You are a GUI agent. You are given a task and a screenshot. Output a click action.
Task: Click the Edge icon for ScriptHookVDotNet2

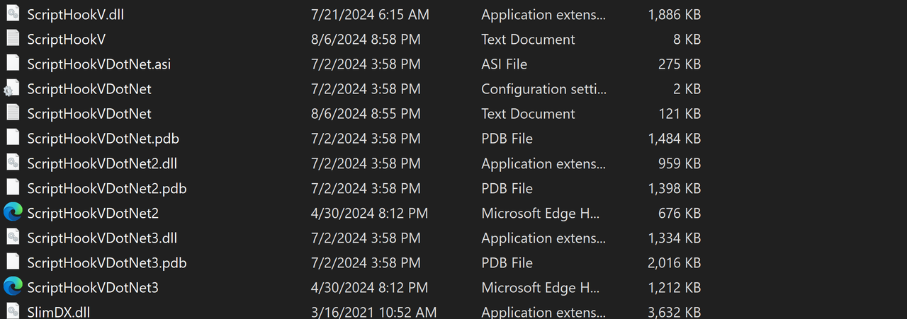tap(12, 213)
